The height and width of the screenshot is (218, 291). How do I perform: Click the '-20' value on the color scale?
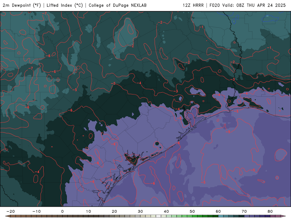pyautogui.click(x=11, y=211)
